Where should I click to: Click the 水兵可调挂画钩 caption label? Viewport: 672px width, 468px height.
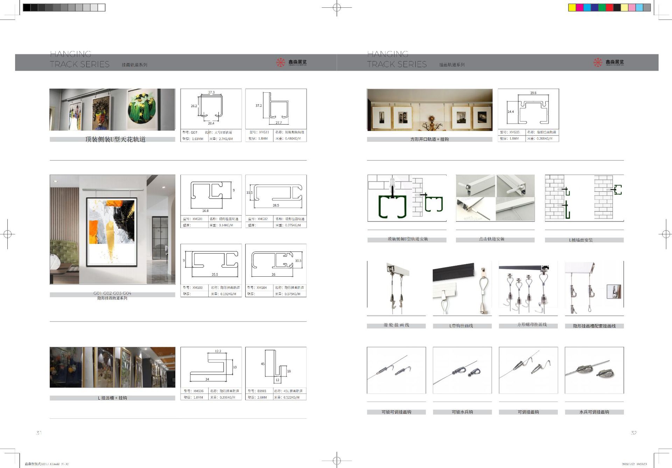pos(594,412)
